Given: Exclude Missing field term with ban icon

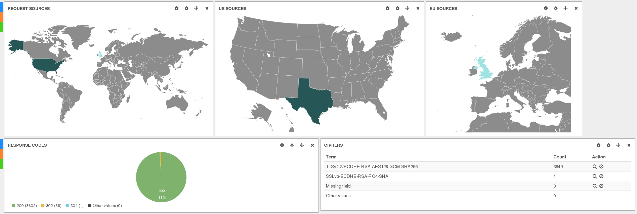Looking at the screenshot, I should [x=601, y=186].
